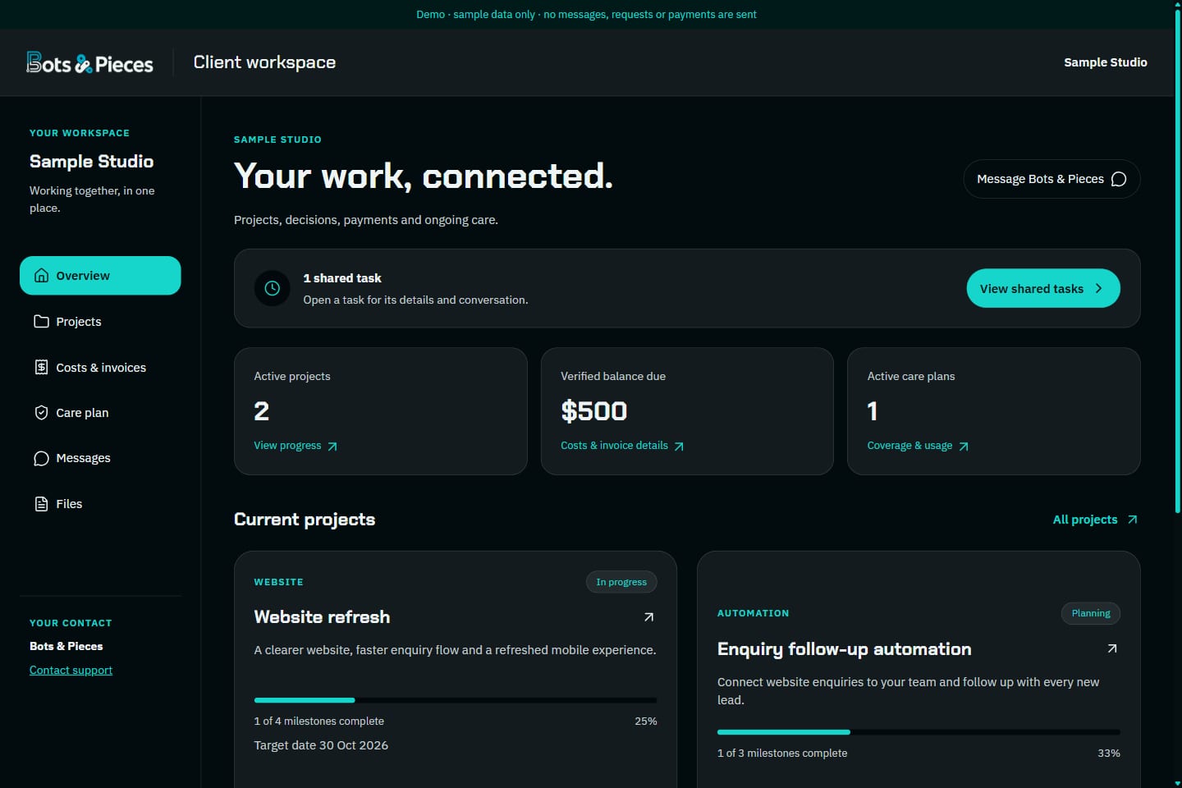The width and height of the screenshot is (1182, 788).
Task: Open the Messages section
Action: point(100,458)
